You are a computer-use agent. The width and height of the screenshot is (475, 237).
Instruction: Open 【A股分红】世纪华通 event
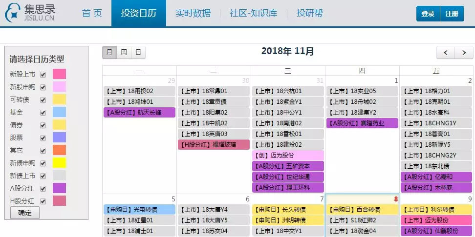point(288,177)
